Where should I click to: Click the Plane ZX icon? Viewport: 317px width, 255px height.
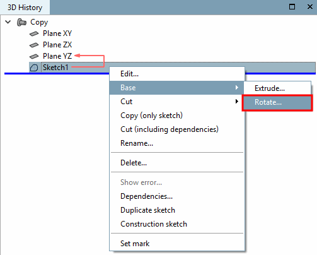click(34, 45)
